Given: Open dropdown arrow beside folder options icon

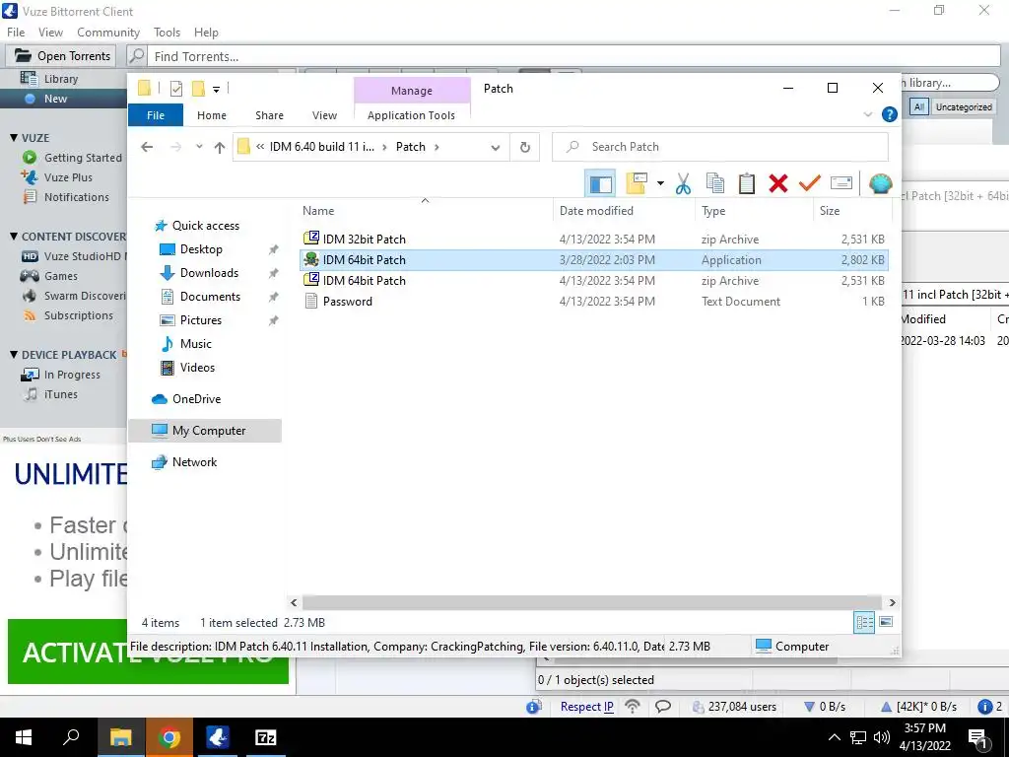Looking at the screenshot, I should point(660,183).
